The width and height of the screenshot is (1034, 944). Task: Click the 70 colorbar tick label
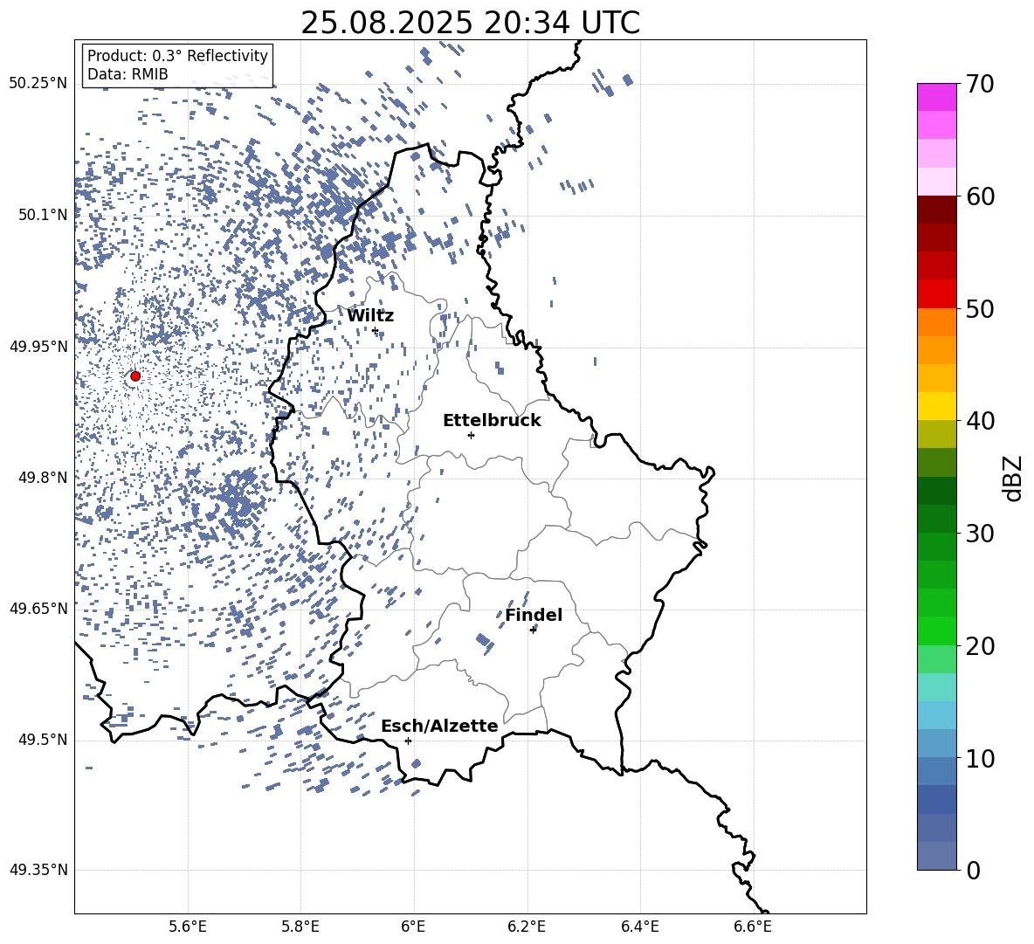pyautogui.click(x=981, y=84)
